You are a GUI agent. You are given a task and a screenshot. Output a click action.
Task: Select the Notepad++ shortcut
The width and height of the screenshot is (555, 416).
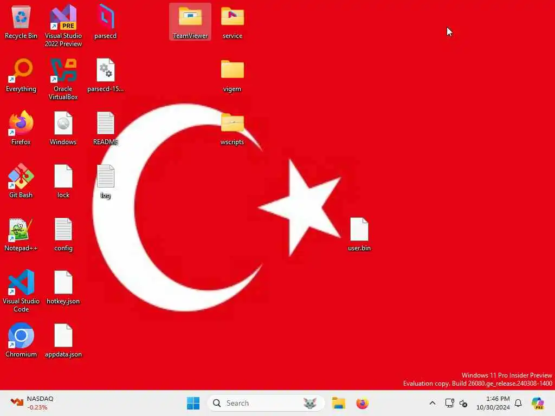21,234
